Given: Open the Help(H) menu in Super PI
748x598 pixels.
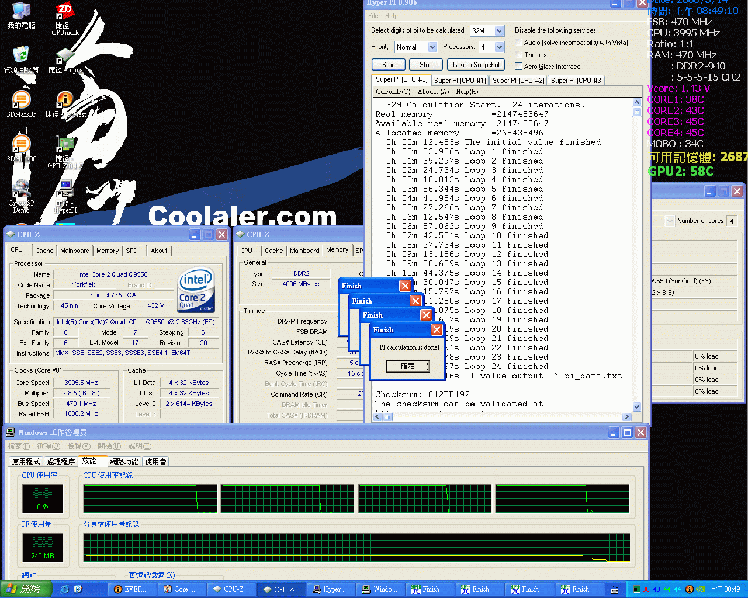Looking at the screenshot, I should coord(467,92).
